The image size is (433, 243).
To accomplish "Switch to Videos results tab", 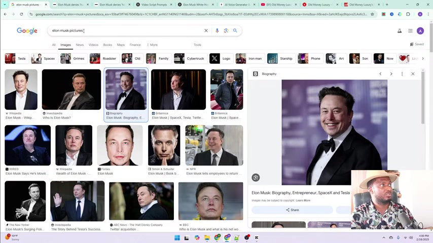I will pos(93,45).
